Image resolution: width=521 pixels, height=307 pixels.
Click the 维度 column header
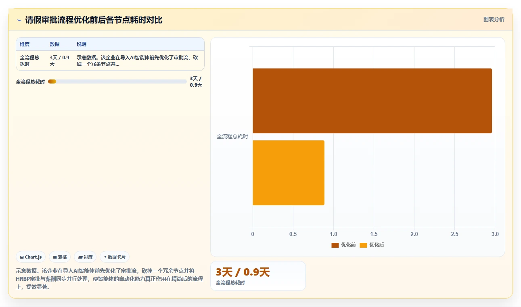25,44
